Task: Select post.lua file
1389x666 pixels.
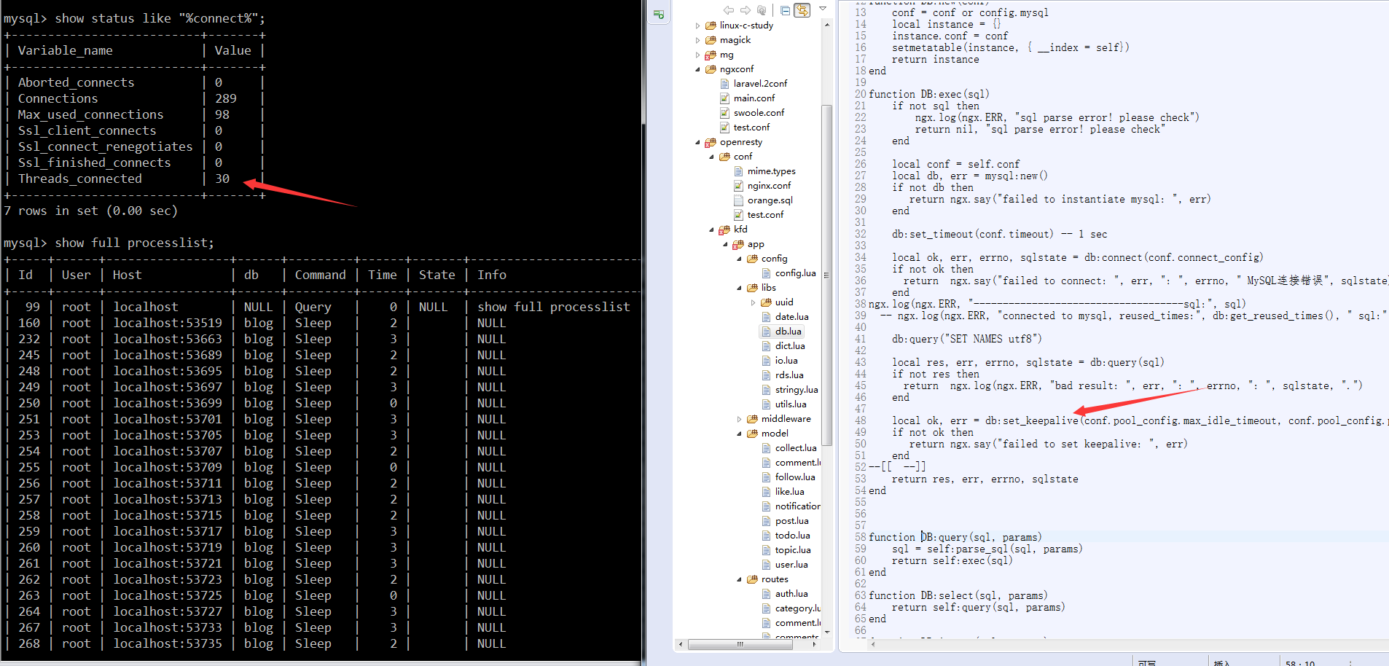Action: coord(791,521)
